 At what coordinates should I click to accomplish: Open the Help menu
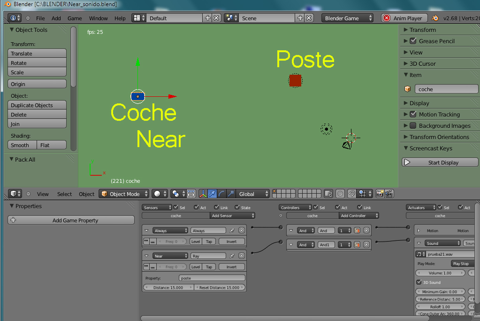tap(120, 18)
